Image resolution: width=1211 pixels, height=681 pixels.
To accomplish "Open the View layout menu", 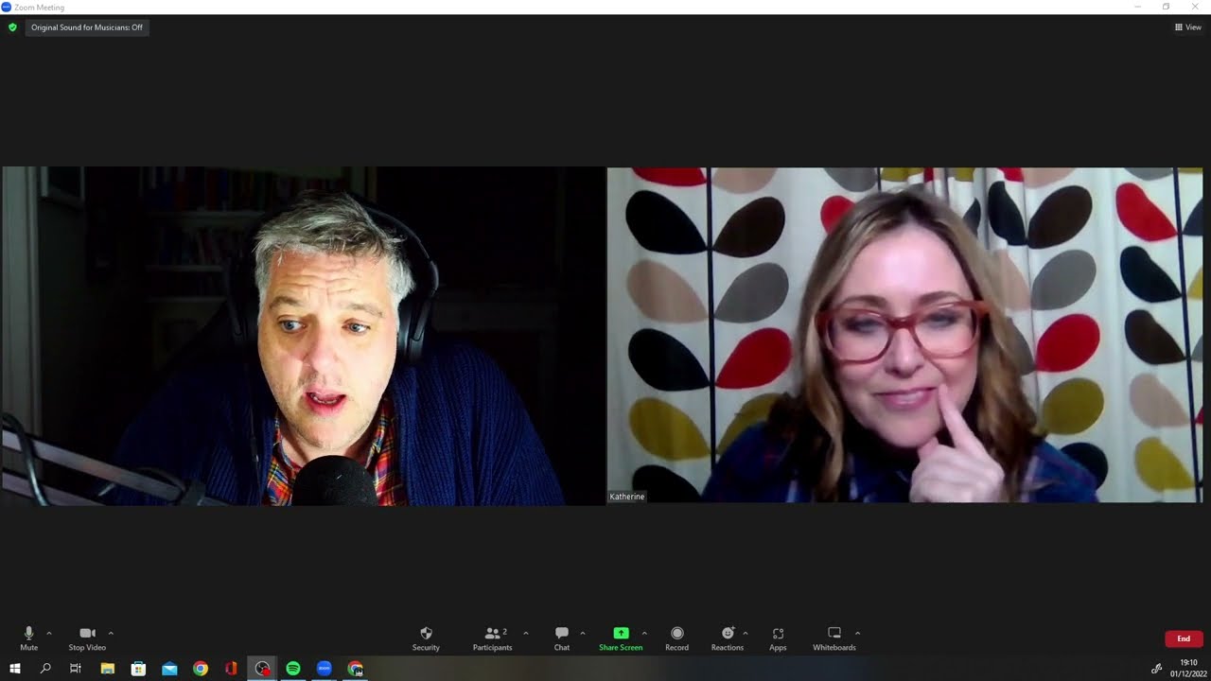I will pos(1188,27).
